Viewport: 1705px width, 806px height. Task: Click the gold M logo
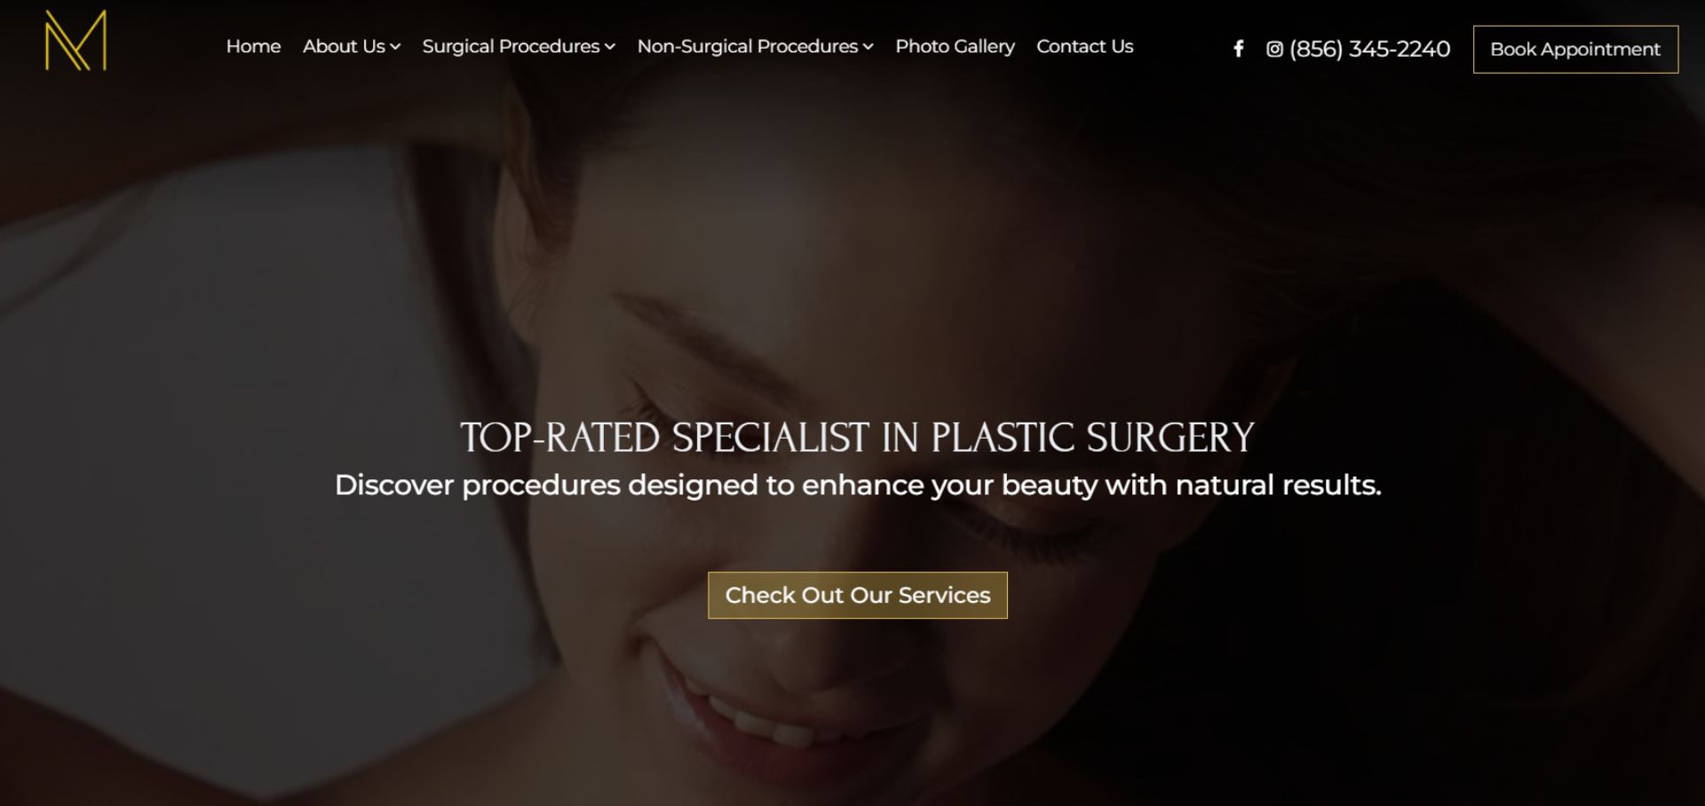click(x=75, y=41)
